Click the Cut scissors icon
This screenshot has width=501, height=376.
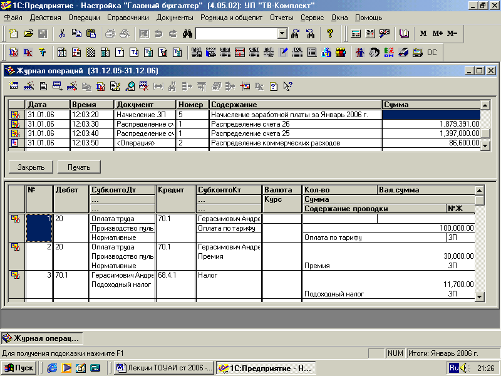point(62,33)
